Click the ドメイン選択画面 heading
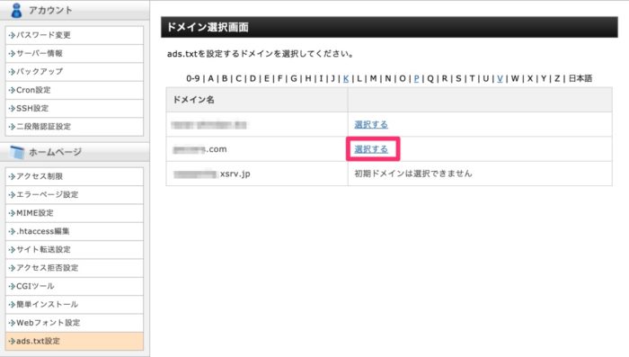Viewport: 629px width, 357px height. [208, 27]
